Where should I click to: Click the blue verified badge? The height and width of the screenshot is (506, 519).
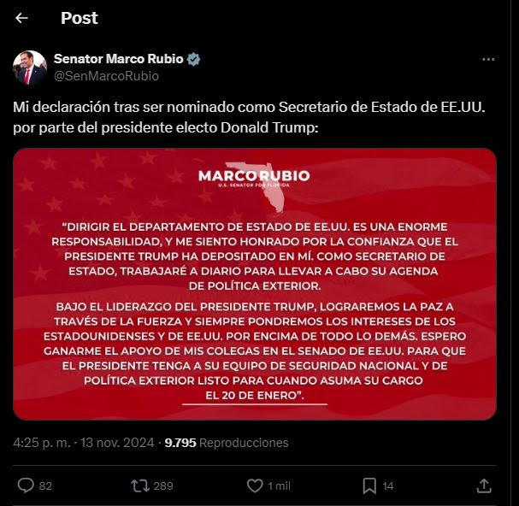193,59
